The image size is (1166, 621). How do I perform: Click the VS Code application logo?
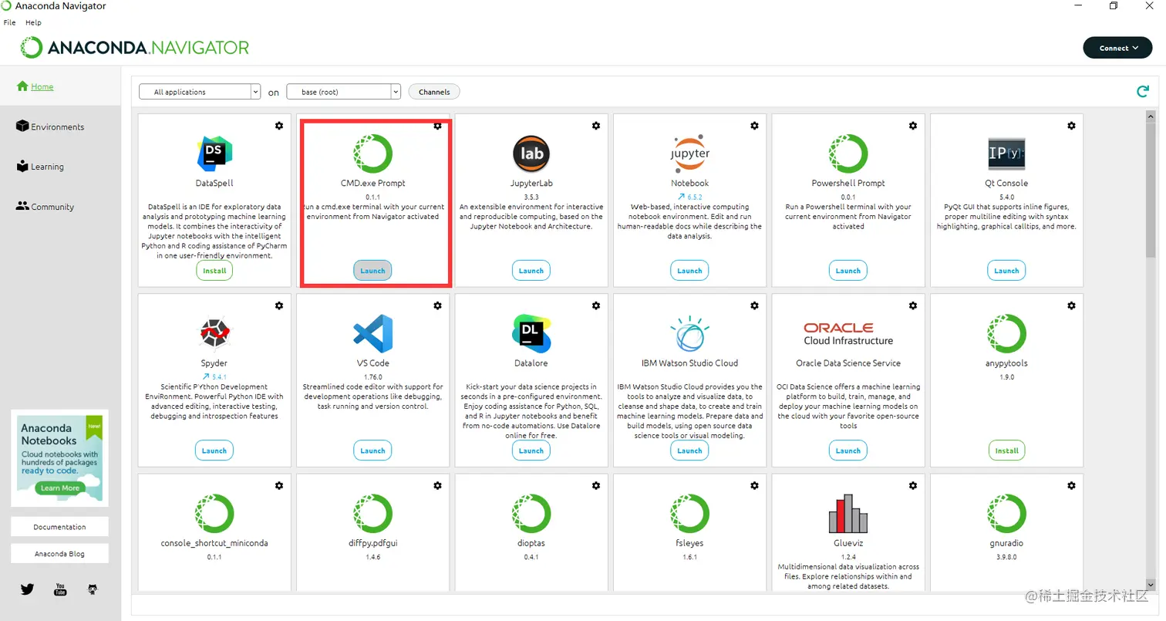(372, 333)
